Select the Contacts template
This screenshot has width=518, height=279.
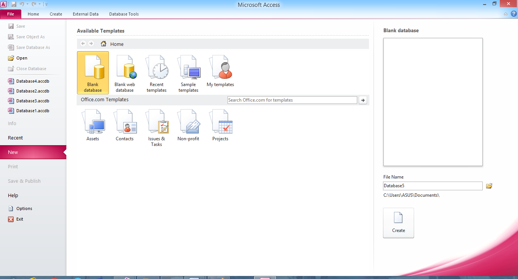(125, 125)
